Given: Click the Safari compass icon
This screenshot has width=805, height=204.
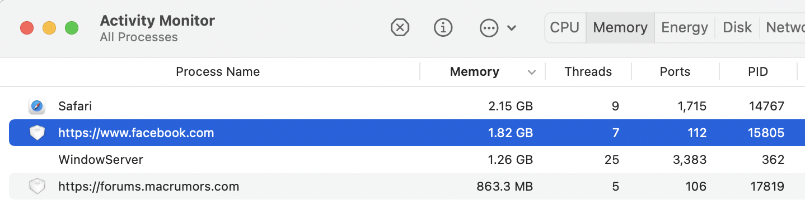Looking at the screenshot, I should click(x=37, y=106).
